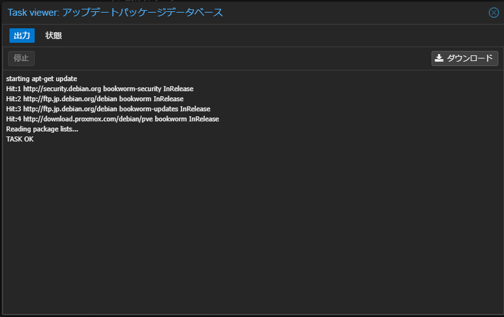
Task: Select the Hit:3 bookworm-updates line
Action: coord(108,109)
